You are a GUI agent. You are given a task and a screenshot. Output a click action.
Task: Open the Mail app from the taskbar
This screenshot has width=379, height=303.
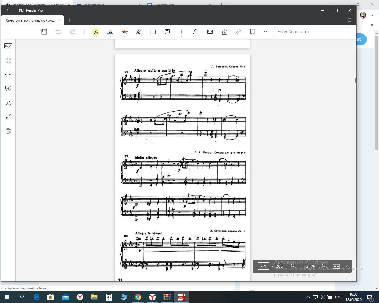[x=65, y=297]
